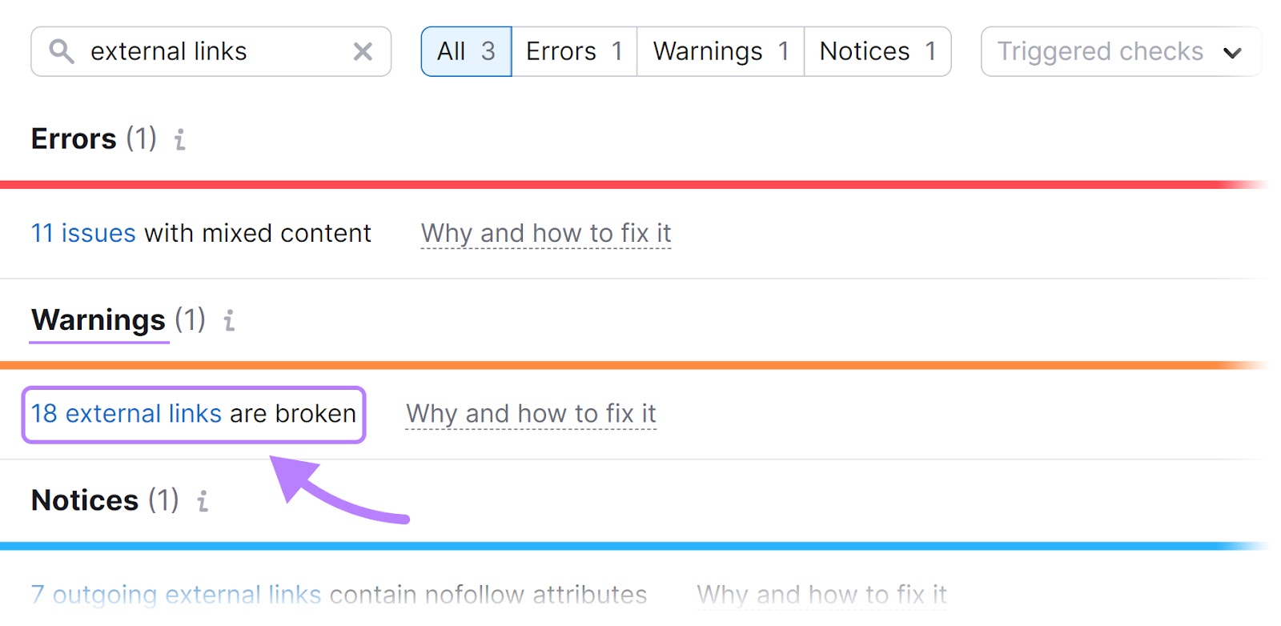Select the All issues filter
This screenshot has height=626, width=1281.
click(466, 51)
